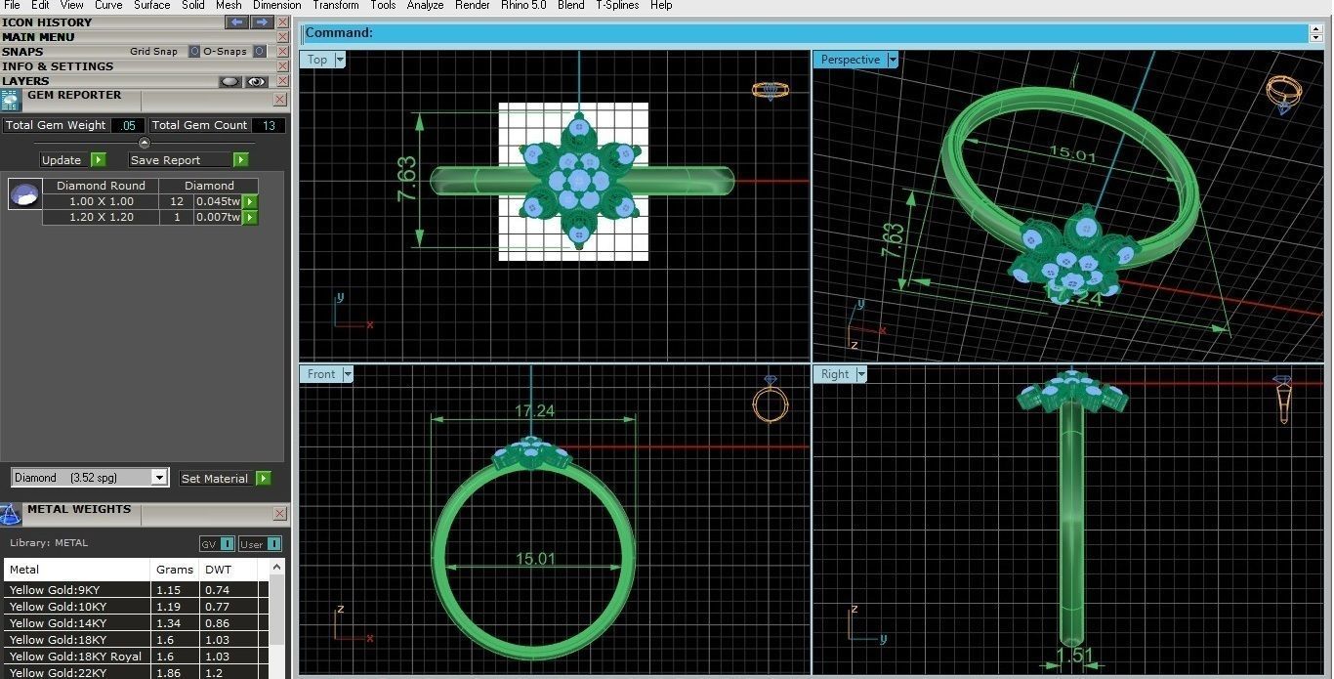This screenshot has width=1334, height=679.
Task: Click the Set Material button
Action: click(215, 479)
